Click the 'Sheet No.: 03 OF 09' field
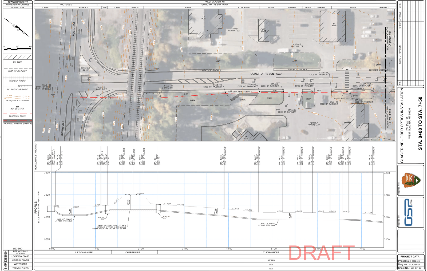Image resolution: width=427 pixels, height=271 pixels. [x=410, y=268]
